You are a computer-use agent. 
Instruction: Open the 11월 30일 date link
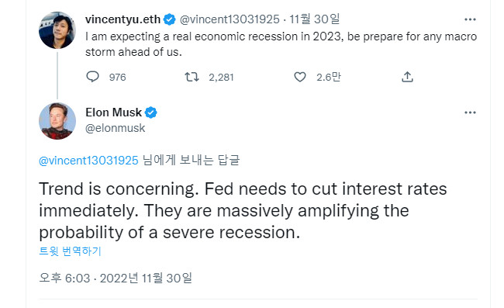314,19
